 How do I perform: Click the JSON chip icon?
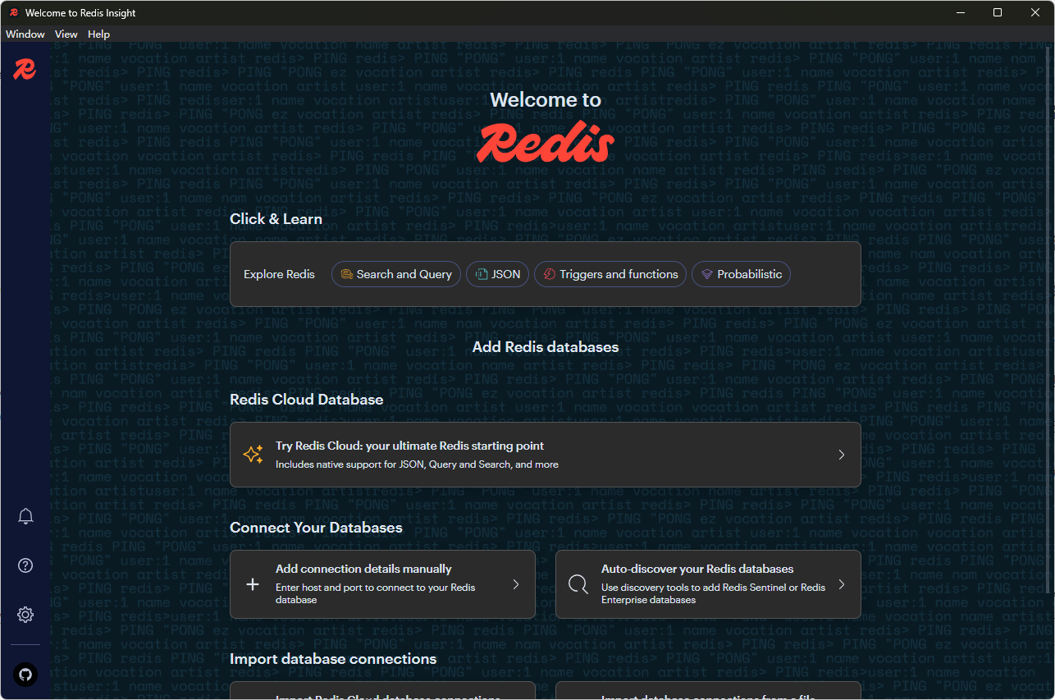click(482, 274)
